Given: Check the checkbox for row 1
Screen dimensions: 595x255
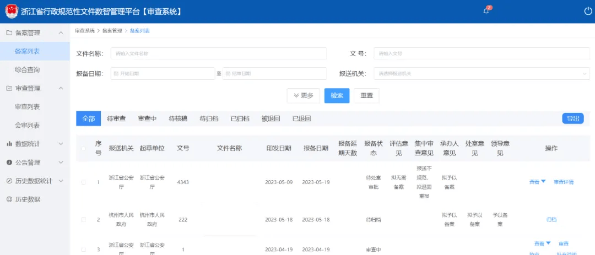Looking at the screenshot, I should tap(84, 182).
